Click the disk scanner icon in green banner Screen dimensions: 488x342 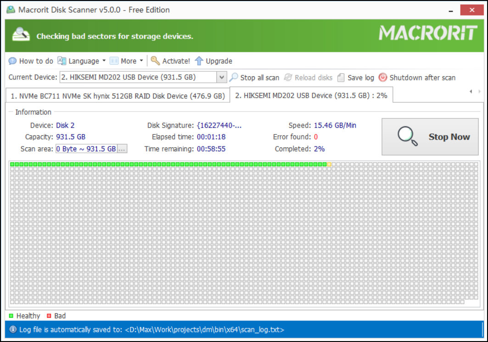tap(21, 34)
